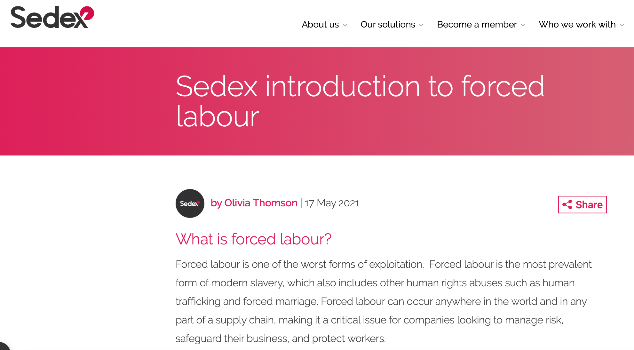Click the 17 May 2021 publication date
Screen dimensions: 634x350
click(x=332, y=203)
